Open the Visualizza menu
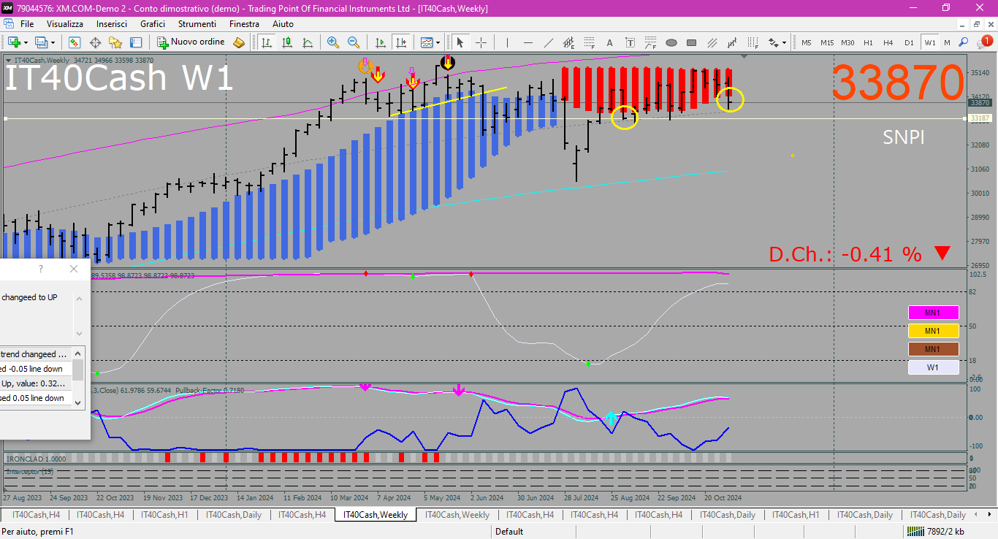Image resolution: width=998 pixels, height=539 pixels. click(x=65, y=24)
